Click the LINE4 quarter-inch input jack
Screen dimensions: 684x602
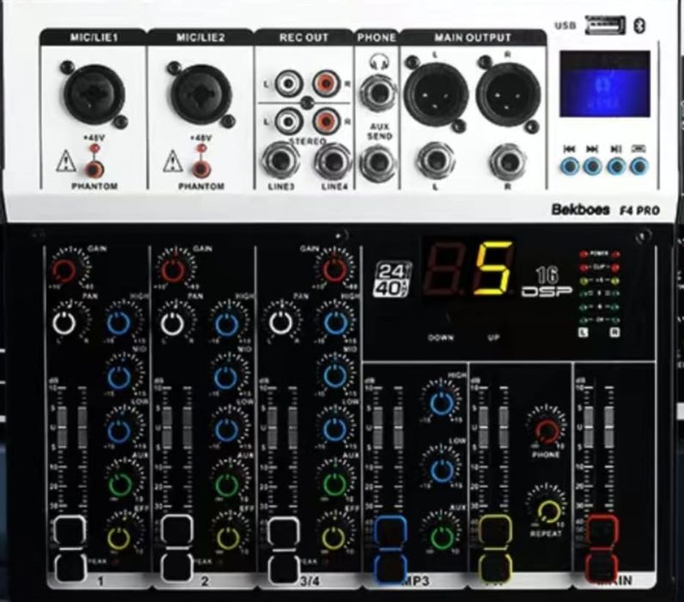(x=334, y=163)
